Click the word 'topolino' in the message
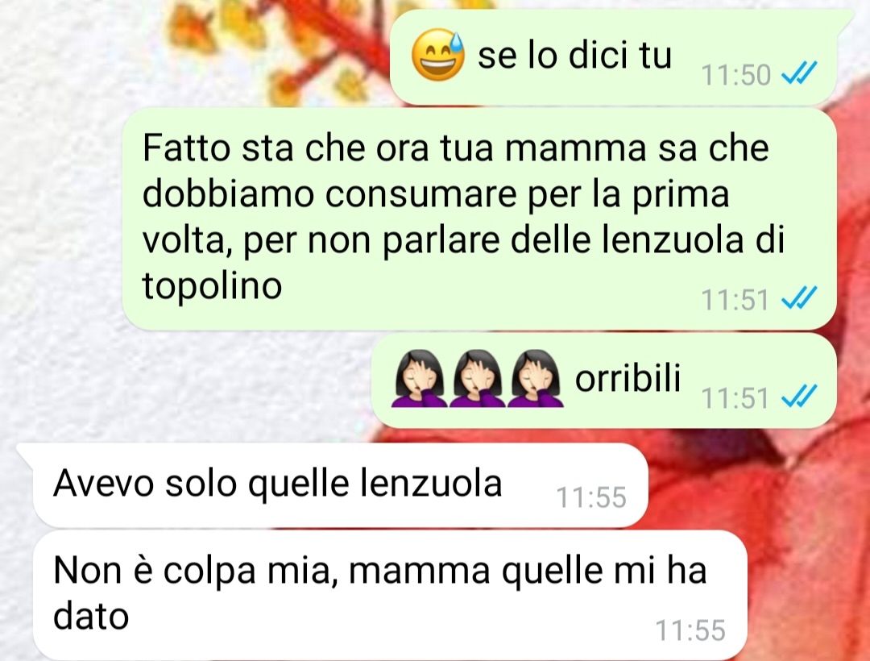The height and width of the screenshot is (661, 870). pos(212,287)
